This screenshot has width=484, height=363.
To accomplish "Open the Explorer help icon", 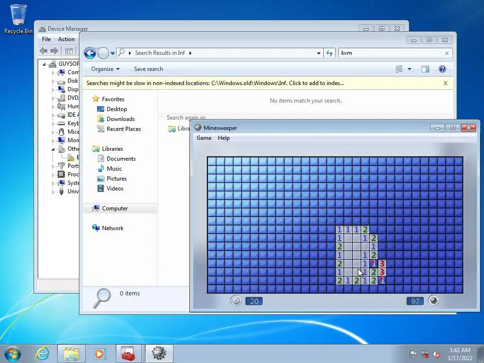I will 442,69.
